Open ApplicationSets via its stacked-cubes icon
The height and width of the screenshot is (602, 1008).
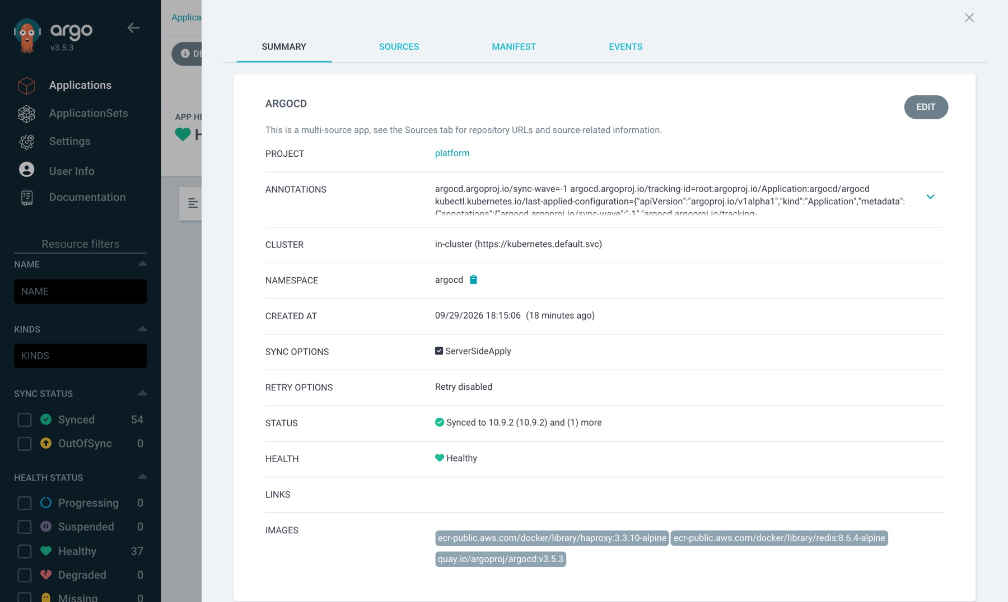click(26, 114)
